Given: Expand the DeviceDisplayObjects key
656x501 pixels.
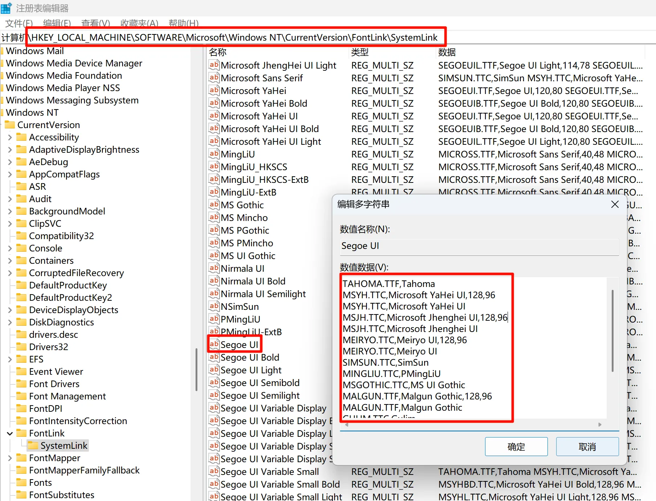Looking at the screenshot, I should pos(10,310).
